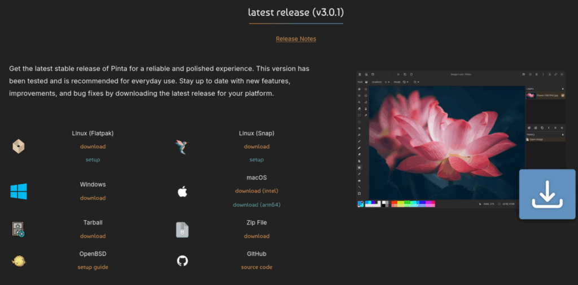Open the Mode dropdown in Pinta toolbar
This screenshot has width=578, height=285.
pyautogui.click(x=406, y=82)
